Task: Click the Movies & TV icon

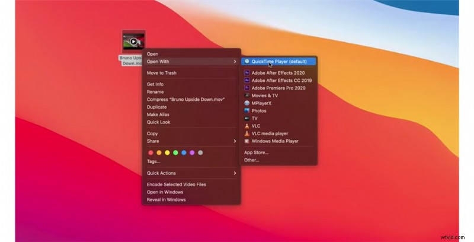Action: click(x=247, y=95)
